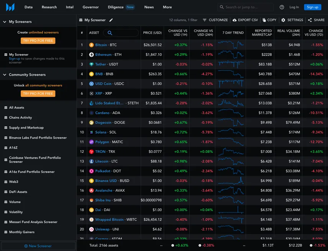
Task: Click the Sign-up link under My Screener
Action: (15, 58)
